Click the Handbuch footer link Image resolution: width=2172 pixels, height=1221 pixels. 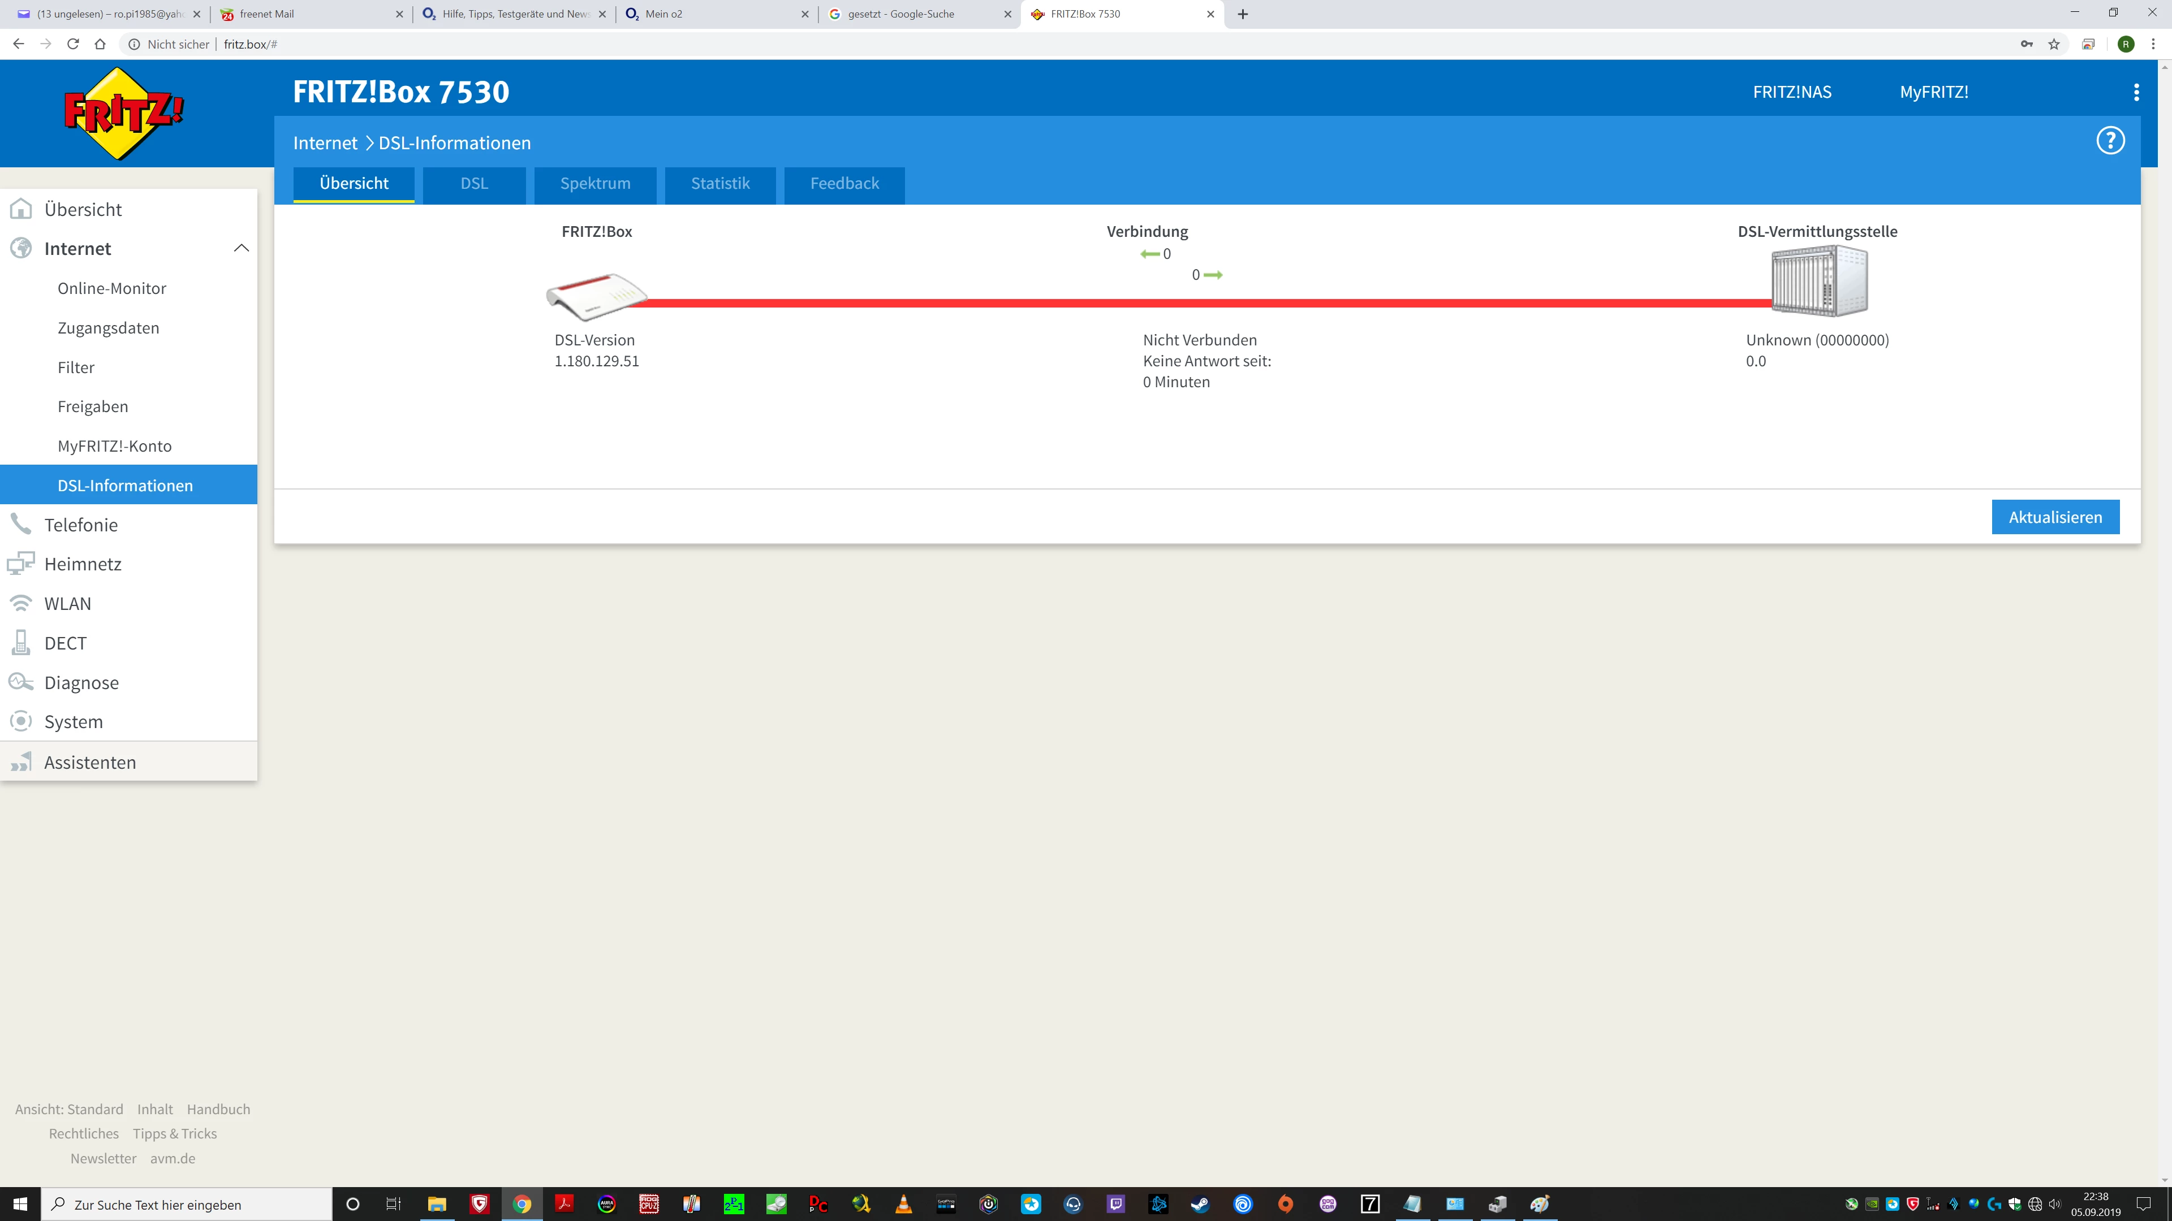pyautogui.click(x=218, y=1109)
